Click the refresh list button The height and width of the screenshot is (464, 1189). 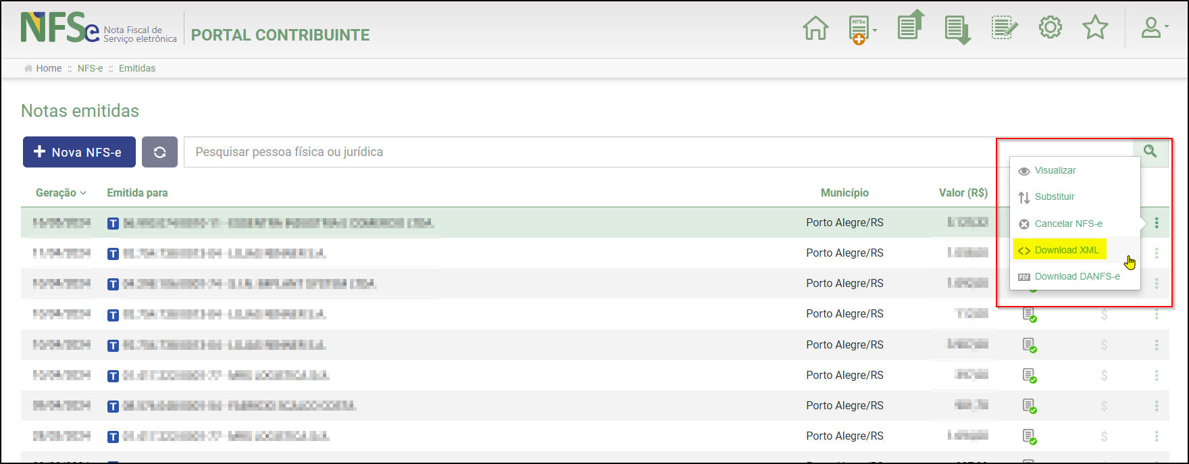pyautogui.click(x=159, y=152)
